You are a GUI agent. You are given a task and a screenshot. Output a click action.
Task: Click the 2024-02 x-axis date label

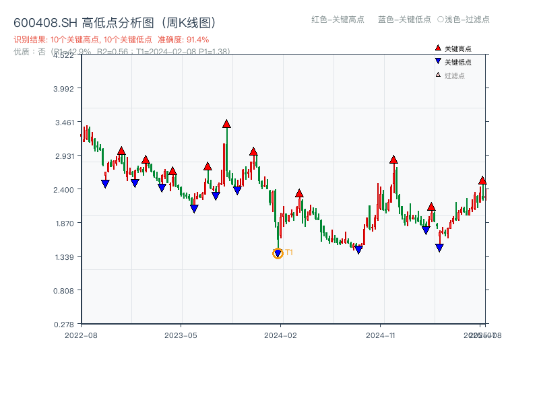[x=280, y=335]
